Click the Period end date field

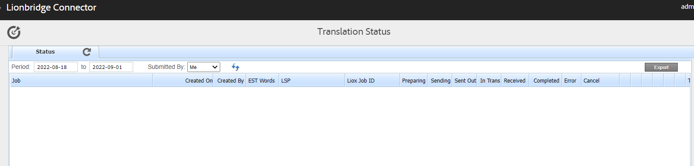pos(111,67)
